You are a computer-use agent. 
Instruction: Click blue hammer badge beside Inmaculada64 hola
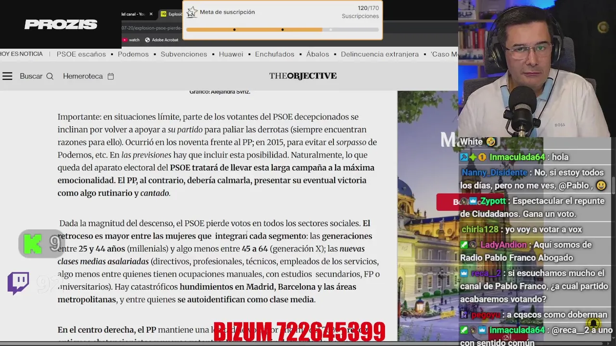pyautogui.click(x=464, y=157)
